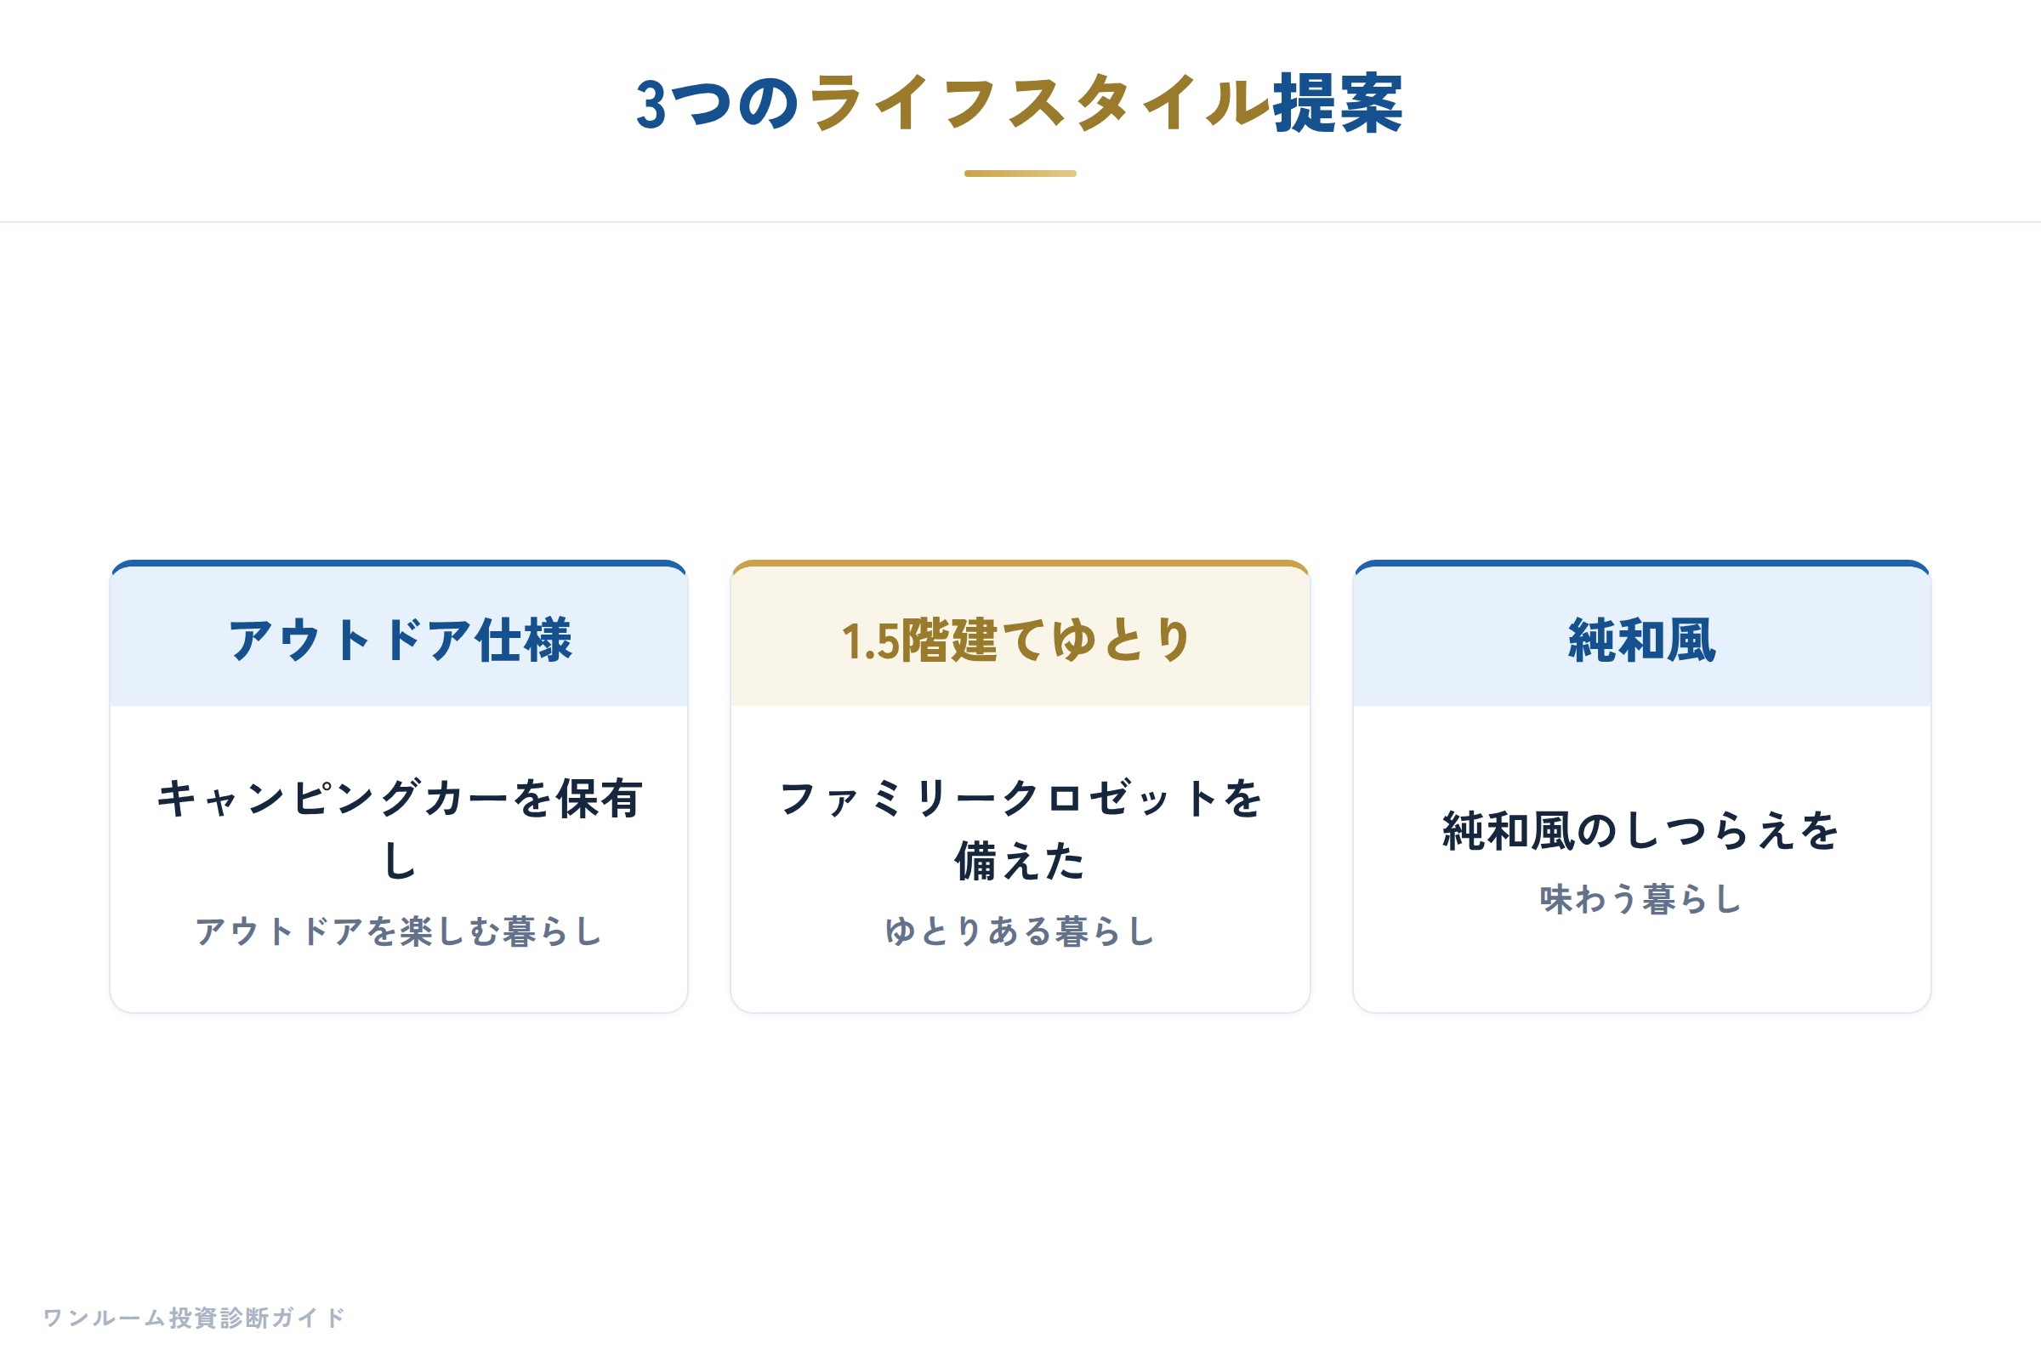Select the 純和風 card header
Image resolution: width=2041 pixels, height=1361 pixels.
(x=1642, y=636)
